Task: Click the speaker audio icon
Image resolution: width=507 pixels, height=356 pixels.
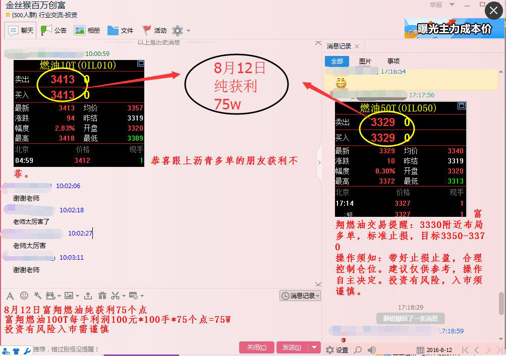Action: coord(371,350)
